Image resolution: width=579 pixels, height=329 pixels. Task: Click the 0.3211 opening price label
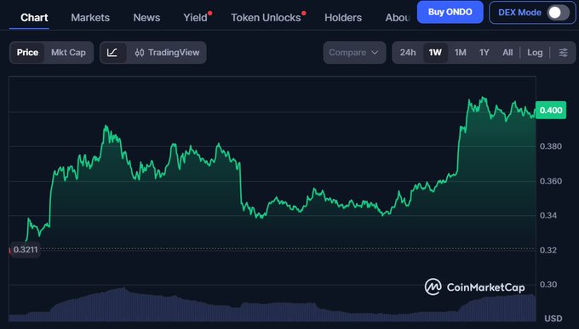[x=25, y=250]
